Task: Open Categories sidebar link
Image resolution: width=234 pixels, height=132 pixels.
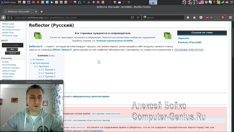Action: coord(10,27)
